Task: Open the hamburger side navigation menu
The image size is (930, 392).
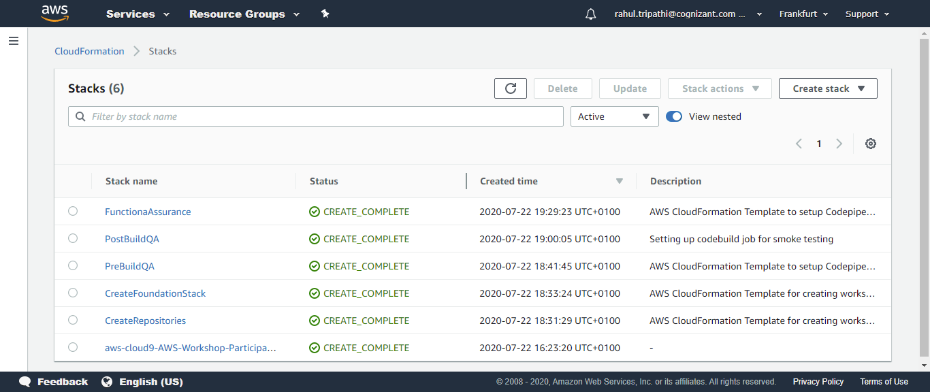Action: coord(14,41)
